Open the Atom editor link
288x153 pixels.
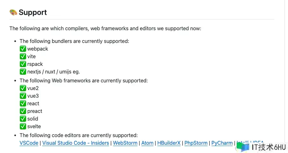(x=147, y=143)
